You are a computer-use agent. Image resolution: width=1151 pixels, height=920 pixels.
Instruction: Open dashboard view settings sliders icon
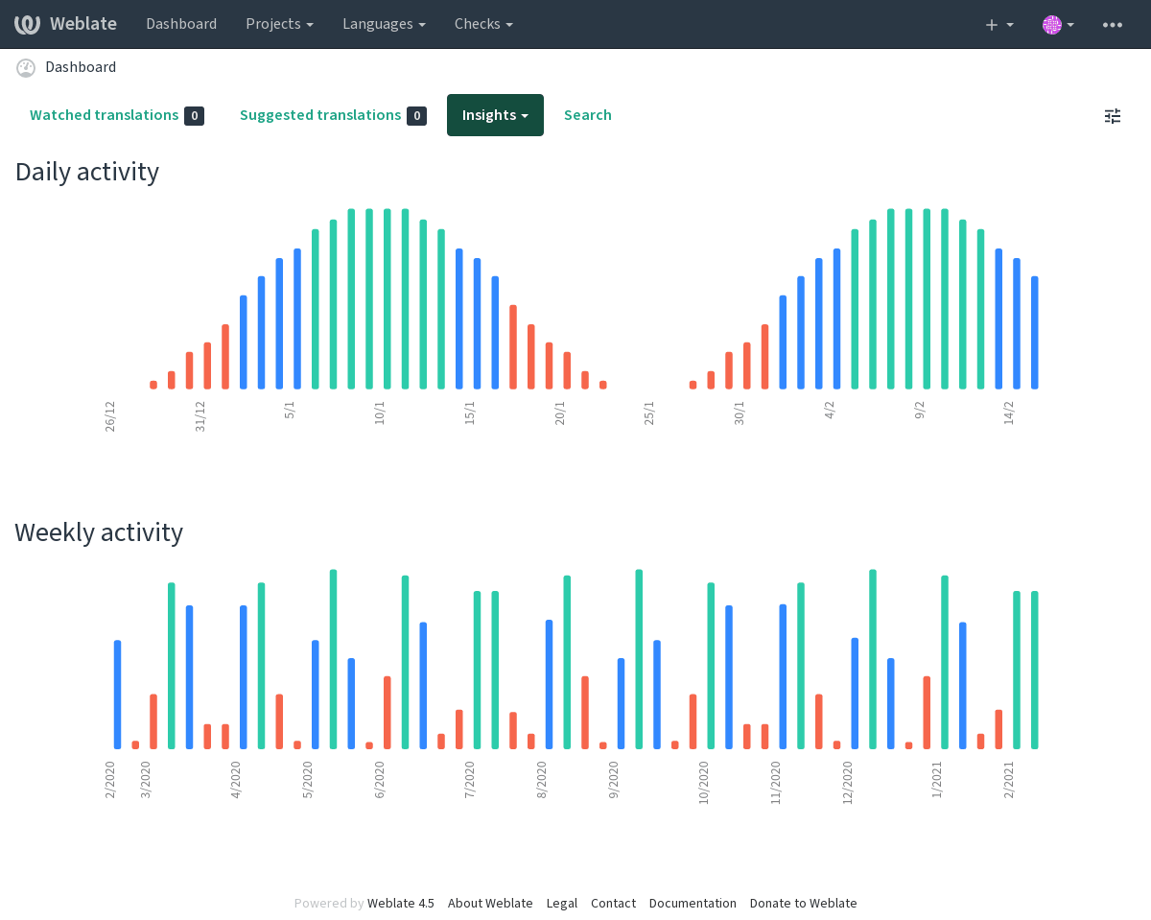(1113, 116)
